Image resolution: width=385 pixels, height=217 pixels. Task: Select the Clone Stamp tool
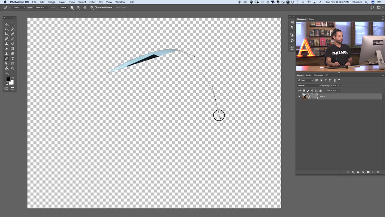tap(6, 44)
